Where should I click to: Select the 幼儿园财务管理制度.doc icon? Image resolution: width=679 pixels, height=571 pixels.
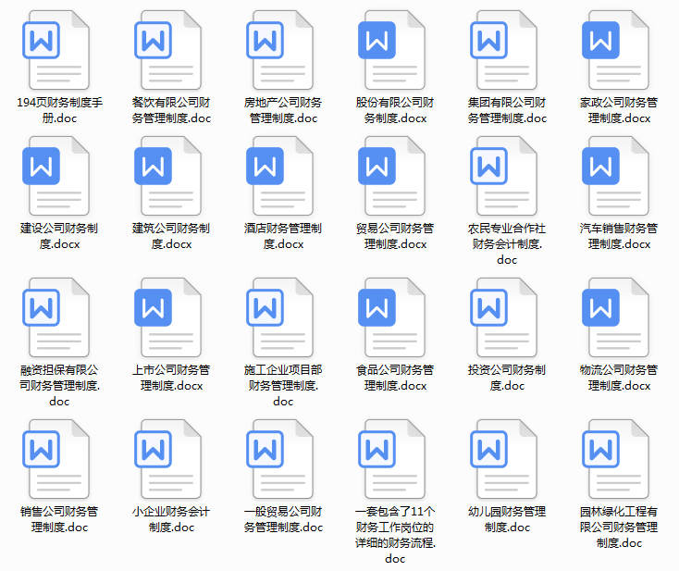click(x=503, y=459)
